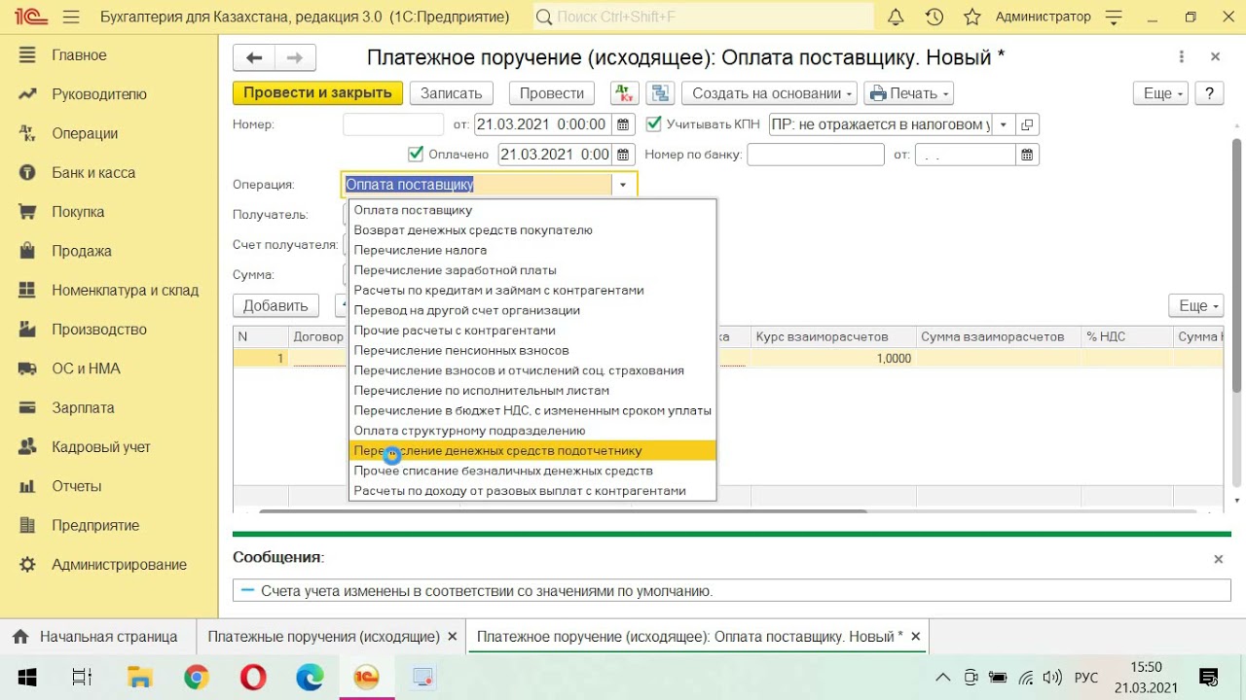Expand Создать на основании dropdown
1246x700 pixels.
coord(769,93)
